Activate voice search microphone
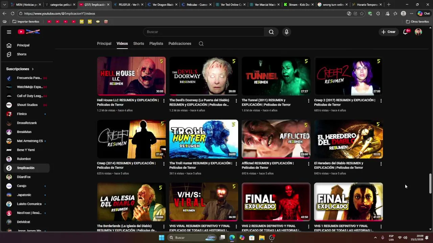Image resolution: width=433 pixels, height=243 pixels. [287, 32]
